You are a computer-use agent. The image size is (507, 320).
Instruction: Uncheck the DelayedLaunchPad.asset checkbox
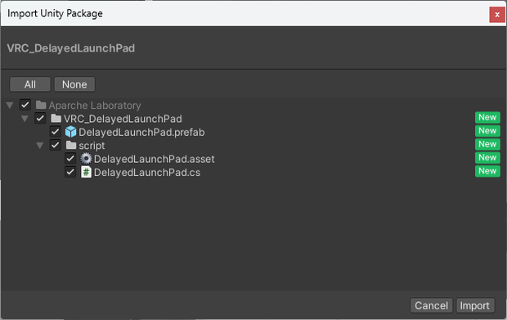click(x=70, y=159)
